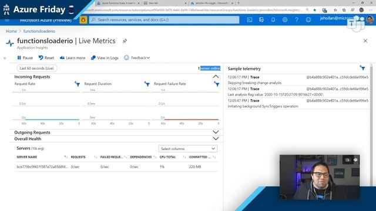Pin Live Metrics blade to dashboard
This screenshot has height=211, width=376.
(x=125, y=41)
